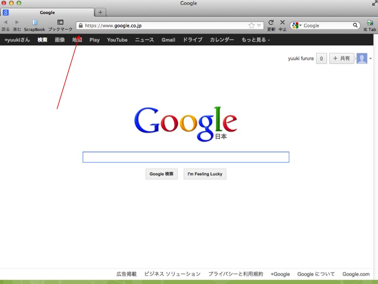Enter full screen with the expand arrows icon

tap(375, 3)
